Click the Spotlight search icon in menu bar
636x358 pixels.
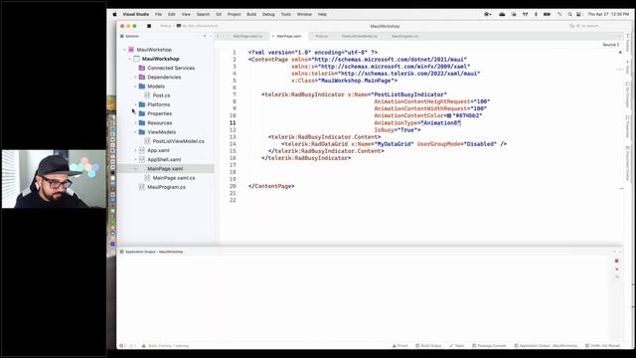click(569, 14)
